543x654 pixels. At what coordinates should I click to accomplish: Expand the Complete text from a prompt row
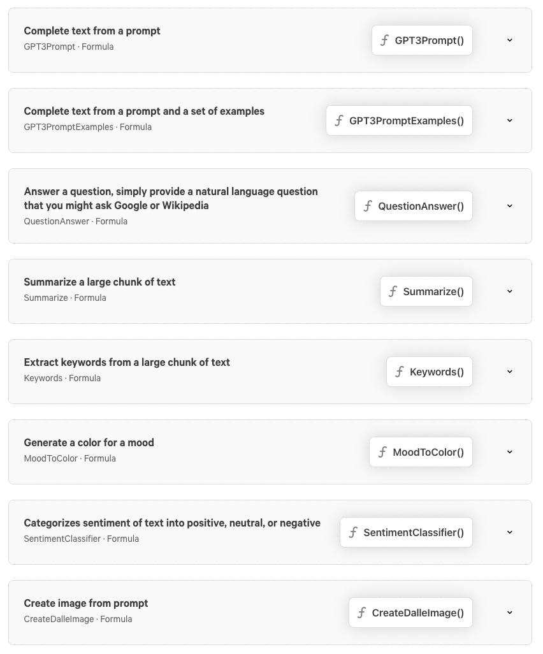coord(509,40)
